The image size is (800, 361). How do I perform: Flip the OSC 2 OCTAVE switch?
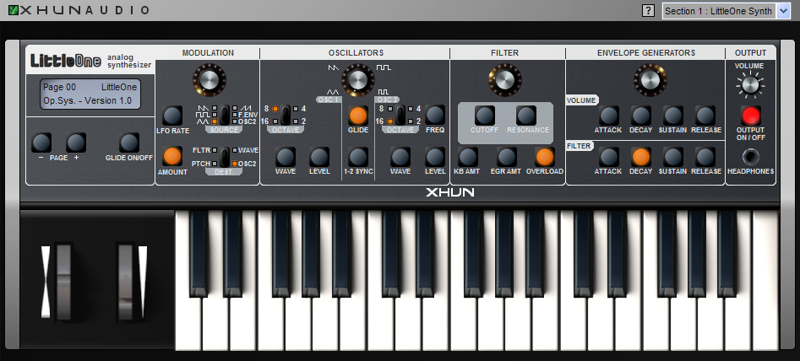pos(400,115)
